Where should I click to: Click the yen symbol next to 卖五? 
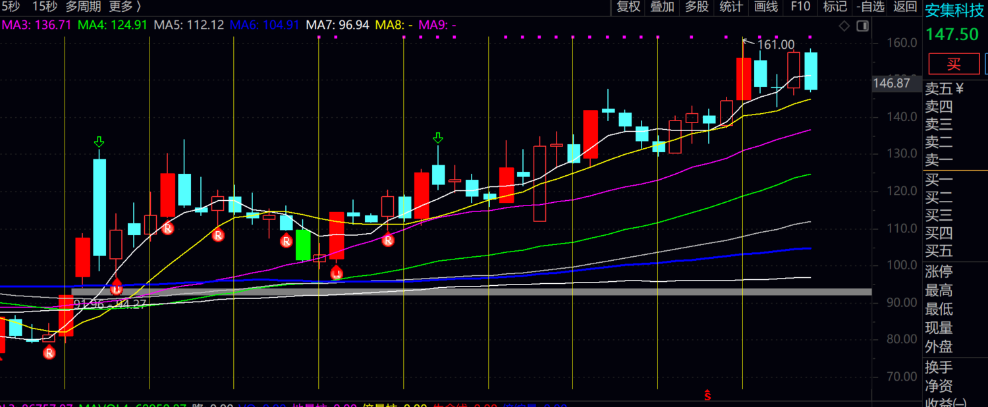(x=960, y=89)
